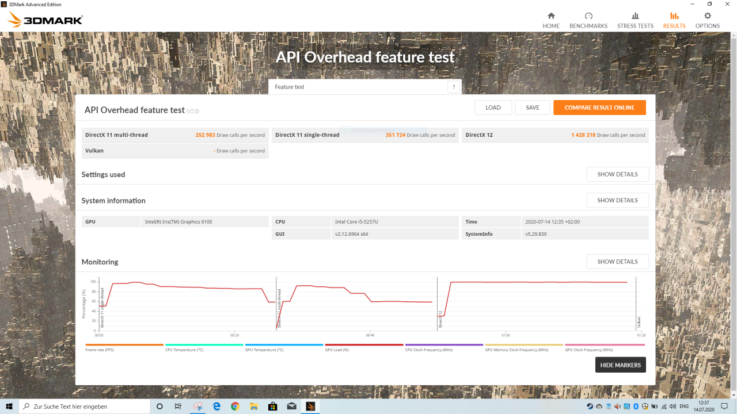737x414 pixels.
Task: Open Task View on the taskbar
Action: point(178,407)
